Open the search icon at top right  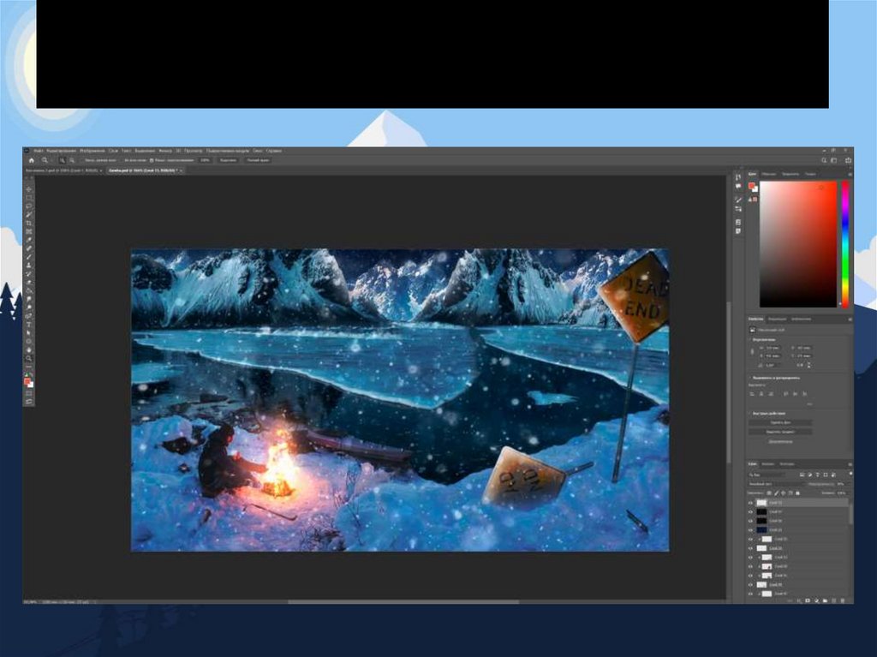[824, 160]
